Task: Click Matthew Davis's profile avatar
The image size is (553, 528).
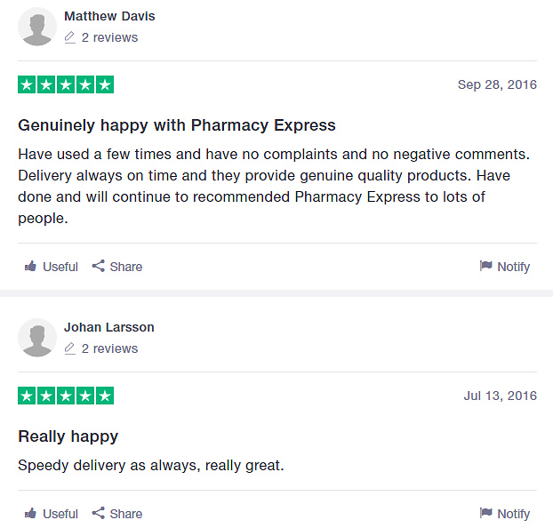Action: pyautogui.click(x=37, y=27)
